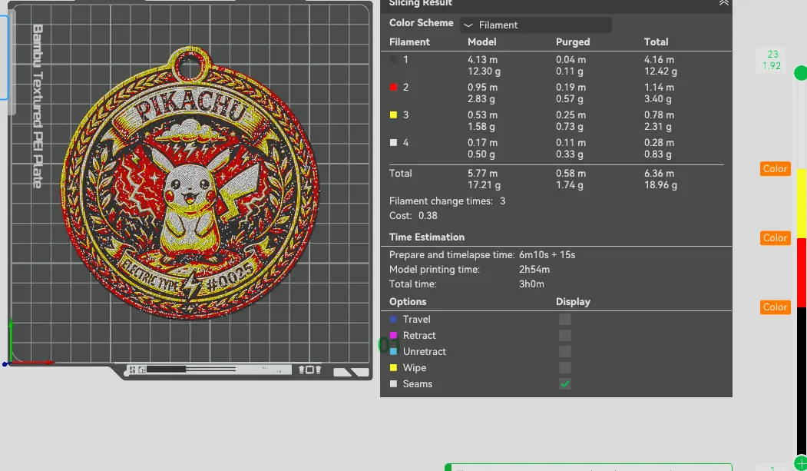Screen dimensions: 807x471
Task: Enable the Travel display checkbox
Action: (564, 319)
